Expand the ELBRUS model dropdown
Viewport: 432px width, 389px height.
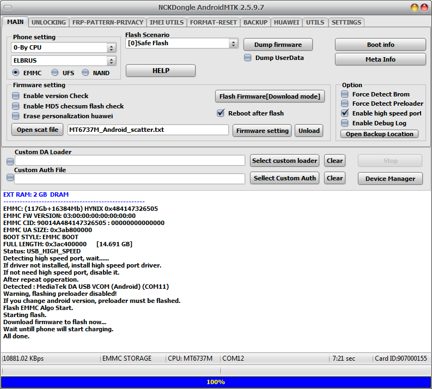tap(111, 60)
